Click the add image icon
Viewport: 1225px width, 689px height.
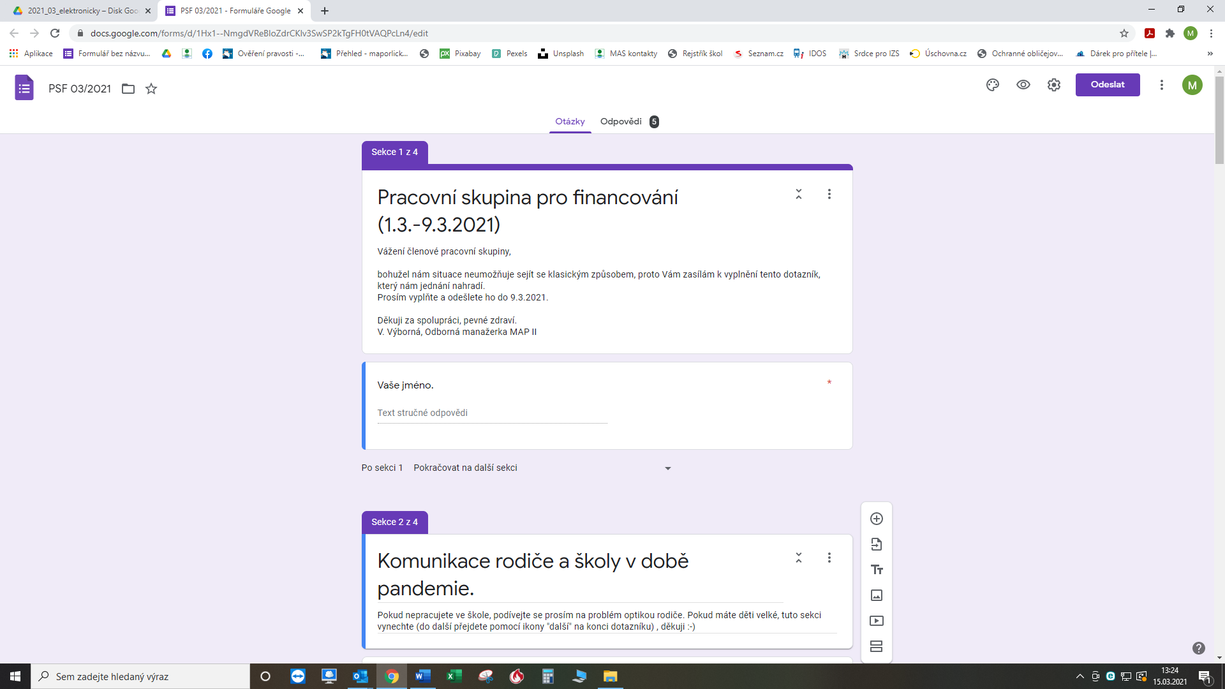pos(876,596)
